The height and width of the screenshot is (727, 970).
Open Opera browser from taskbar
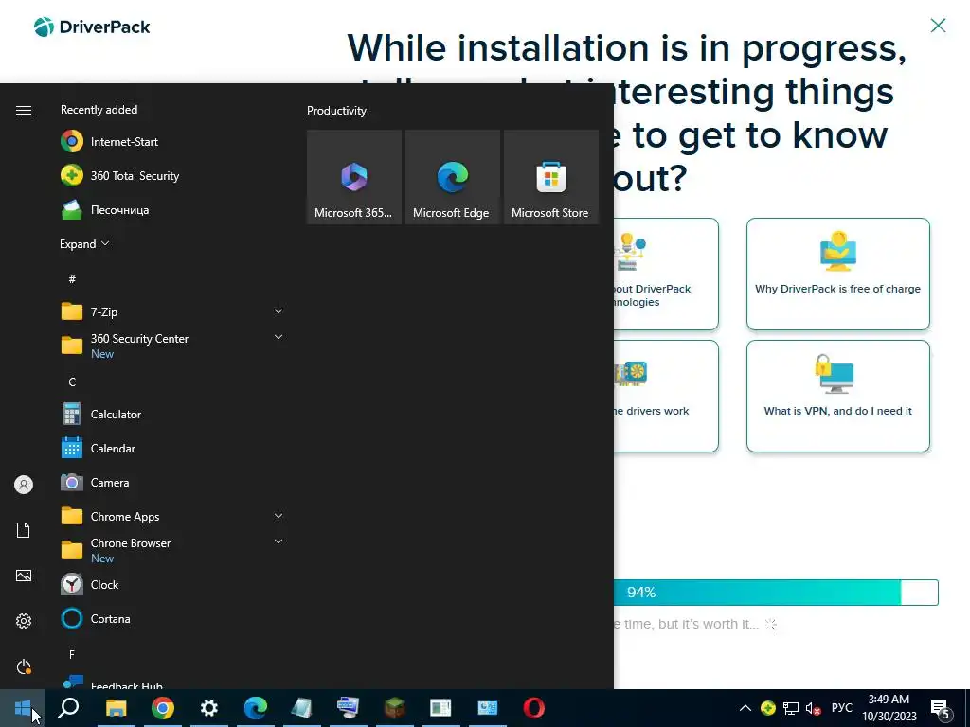pyautogui.click(x=534, y=708)
